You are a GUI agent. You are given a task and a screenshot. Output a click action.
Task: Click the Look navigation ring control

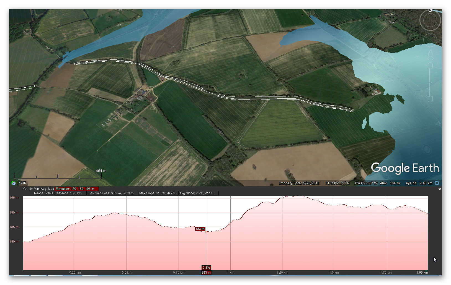click(x=430, y=20)
